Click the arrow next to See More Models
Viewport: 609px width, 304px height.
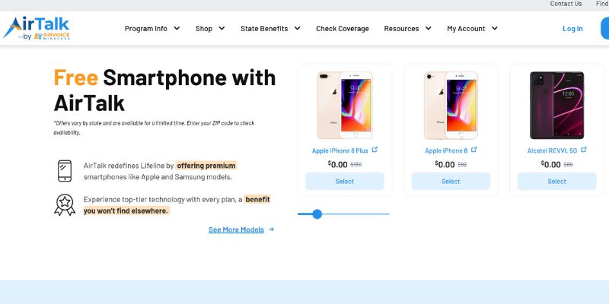point(272,230)
